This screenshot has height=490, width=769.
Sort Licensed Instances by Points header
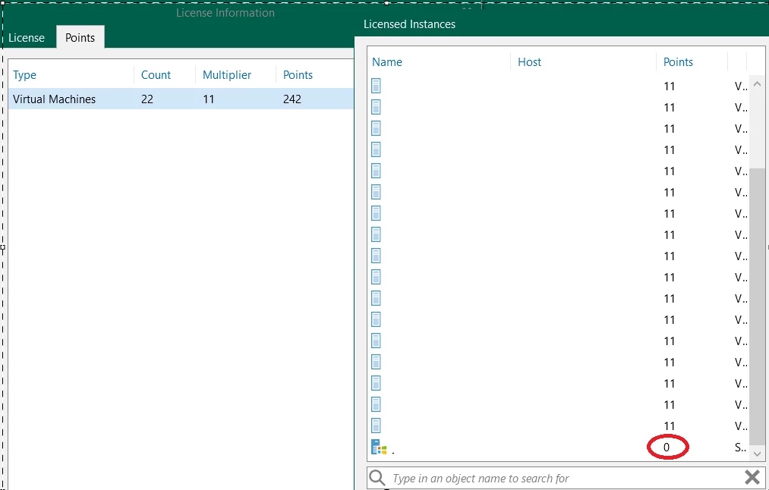tap(678, 62)
